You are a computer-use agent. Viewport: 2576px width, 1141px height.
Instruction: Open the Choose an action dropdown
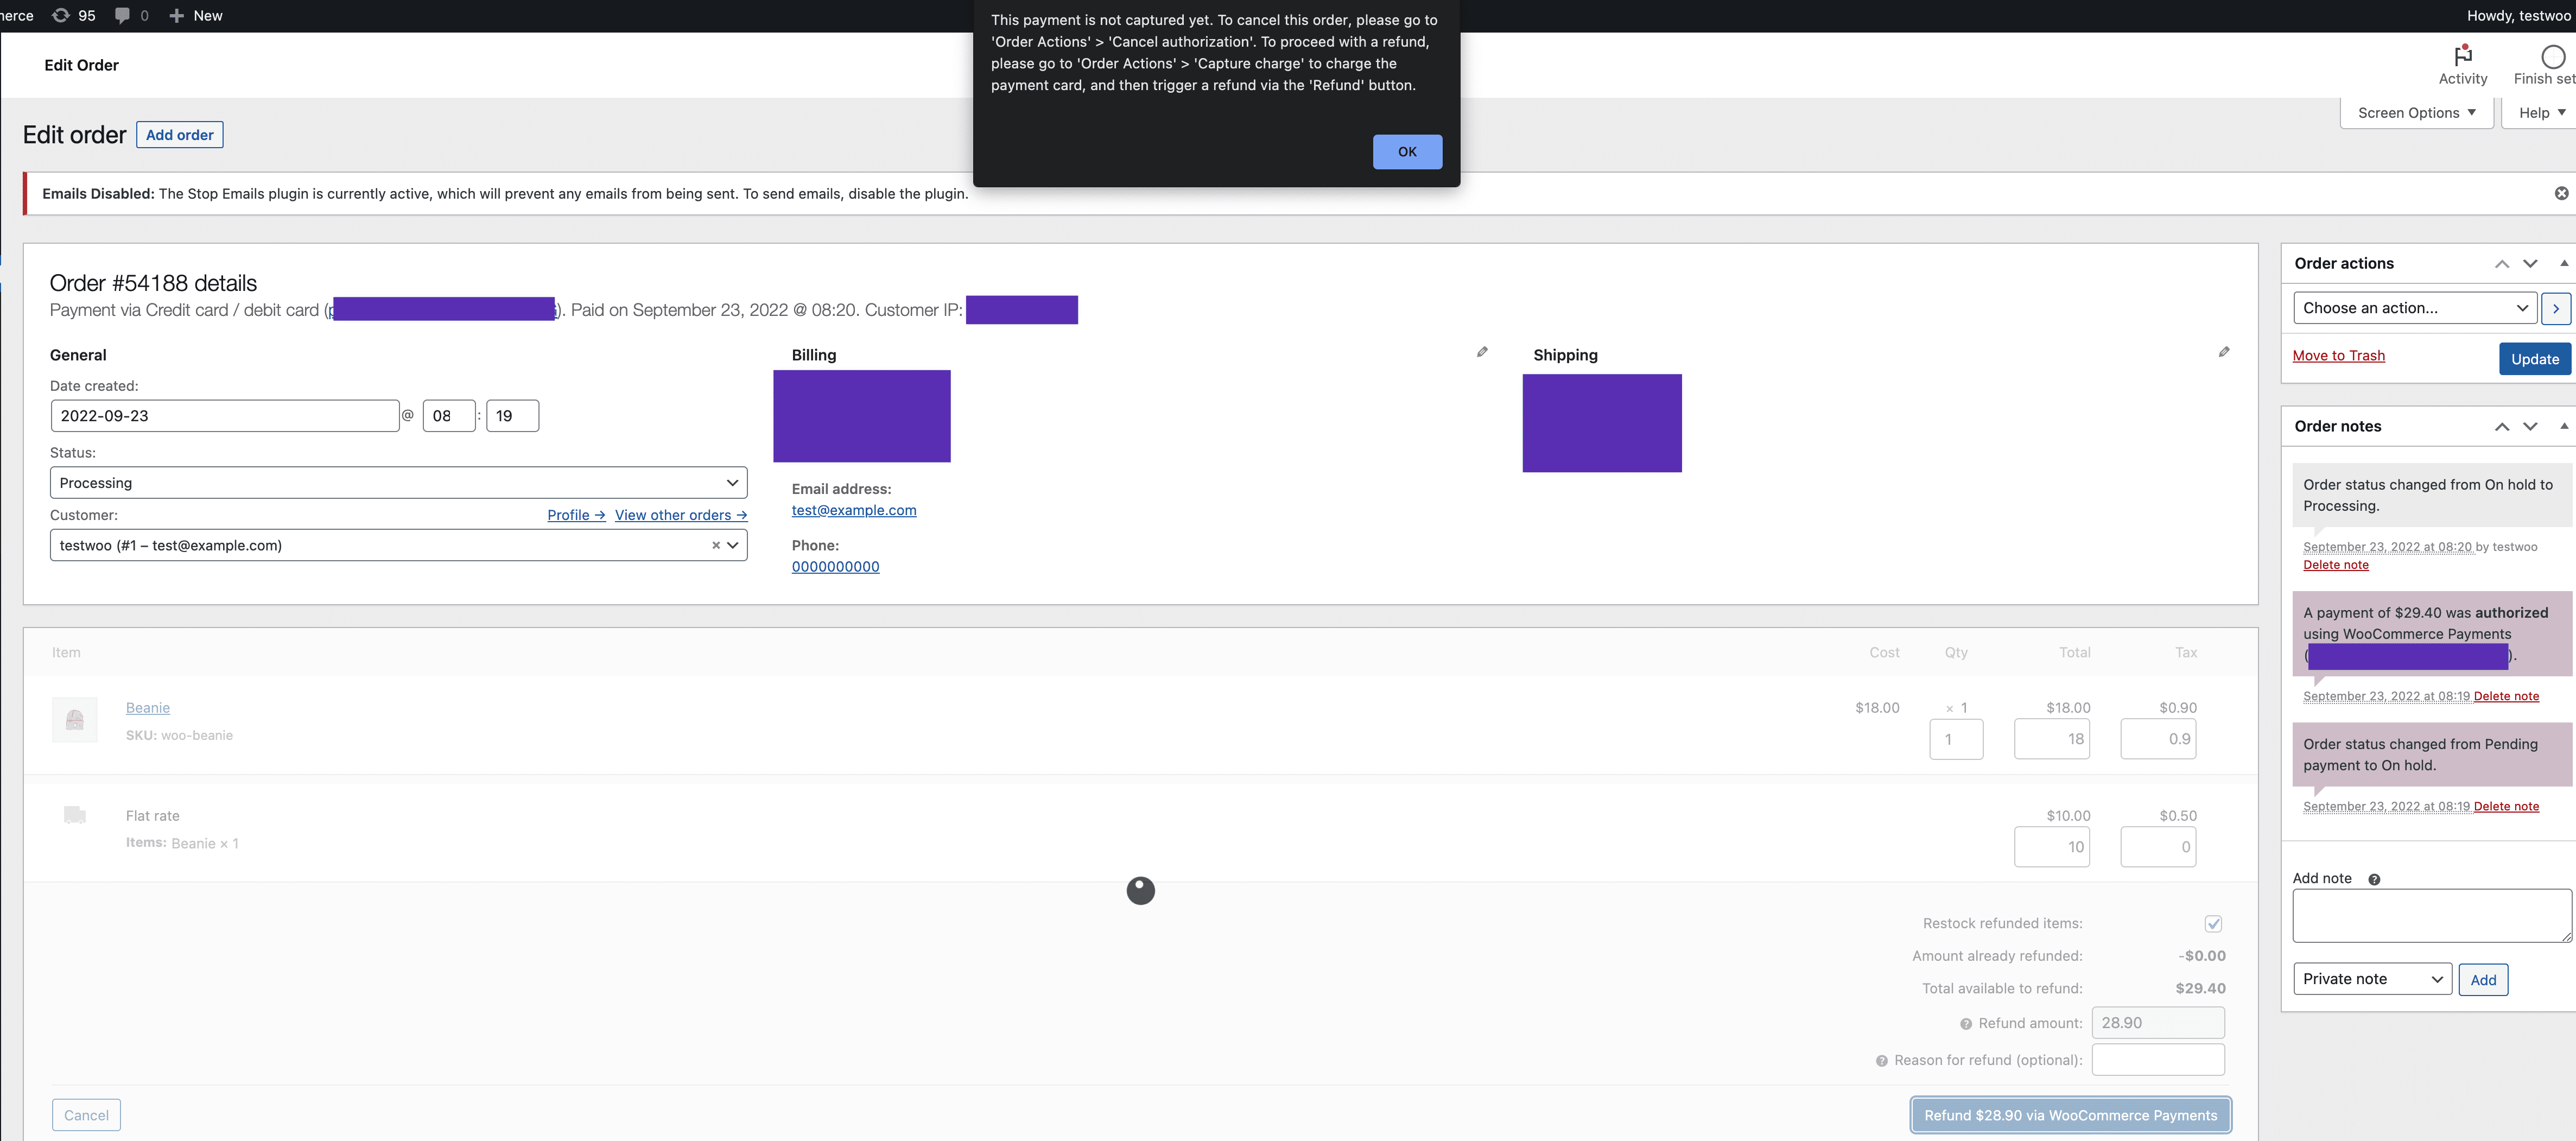(x=2414, y=307)
